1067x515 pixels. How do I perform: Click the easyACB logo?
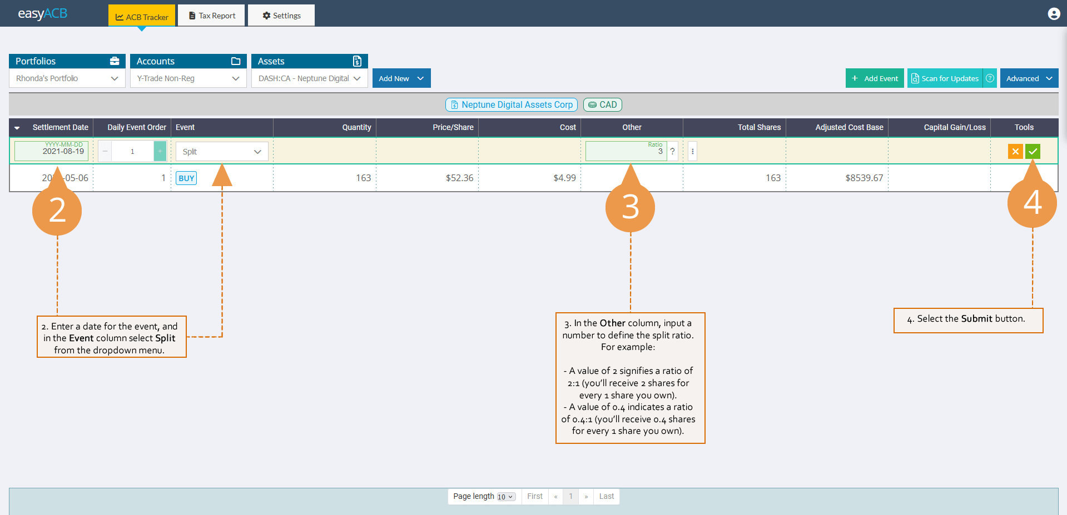[43, 13]
